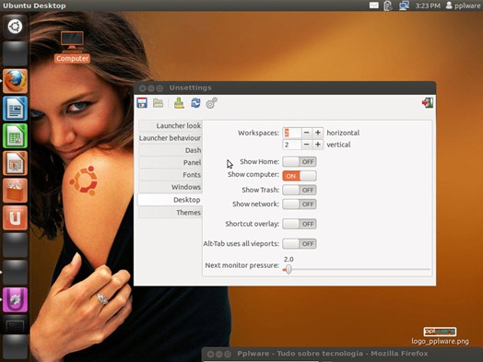Open the Fonts tab
This screenshot has width=483, height=362.
tap(171, 175)
